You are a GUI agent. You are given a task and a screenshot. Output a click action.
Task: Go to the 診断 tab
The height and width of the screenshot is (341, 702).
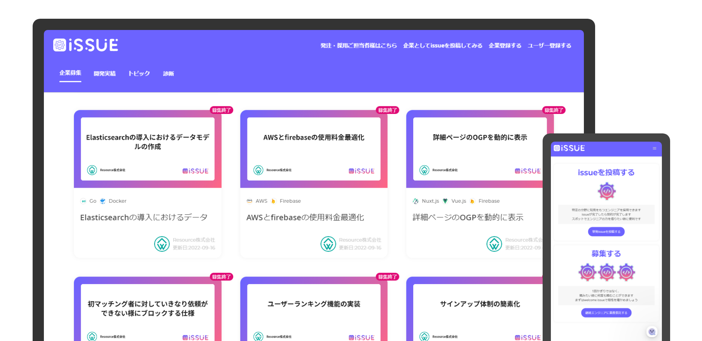point(168,73)
